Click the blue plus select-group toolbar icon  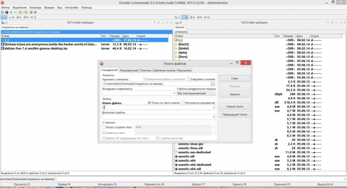click(x=11, y=12)
